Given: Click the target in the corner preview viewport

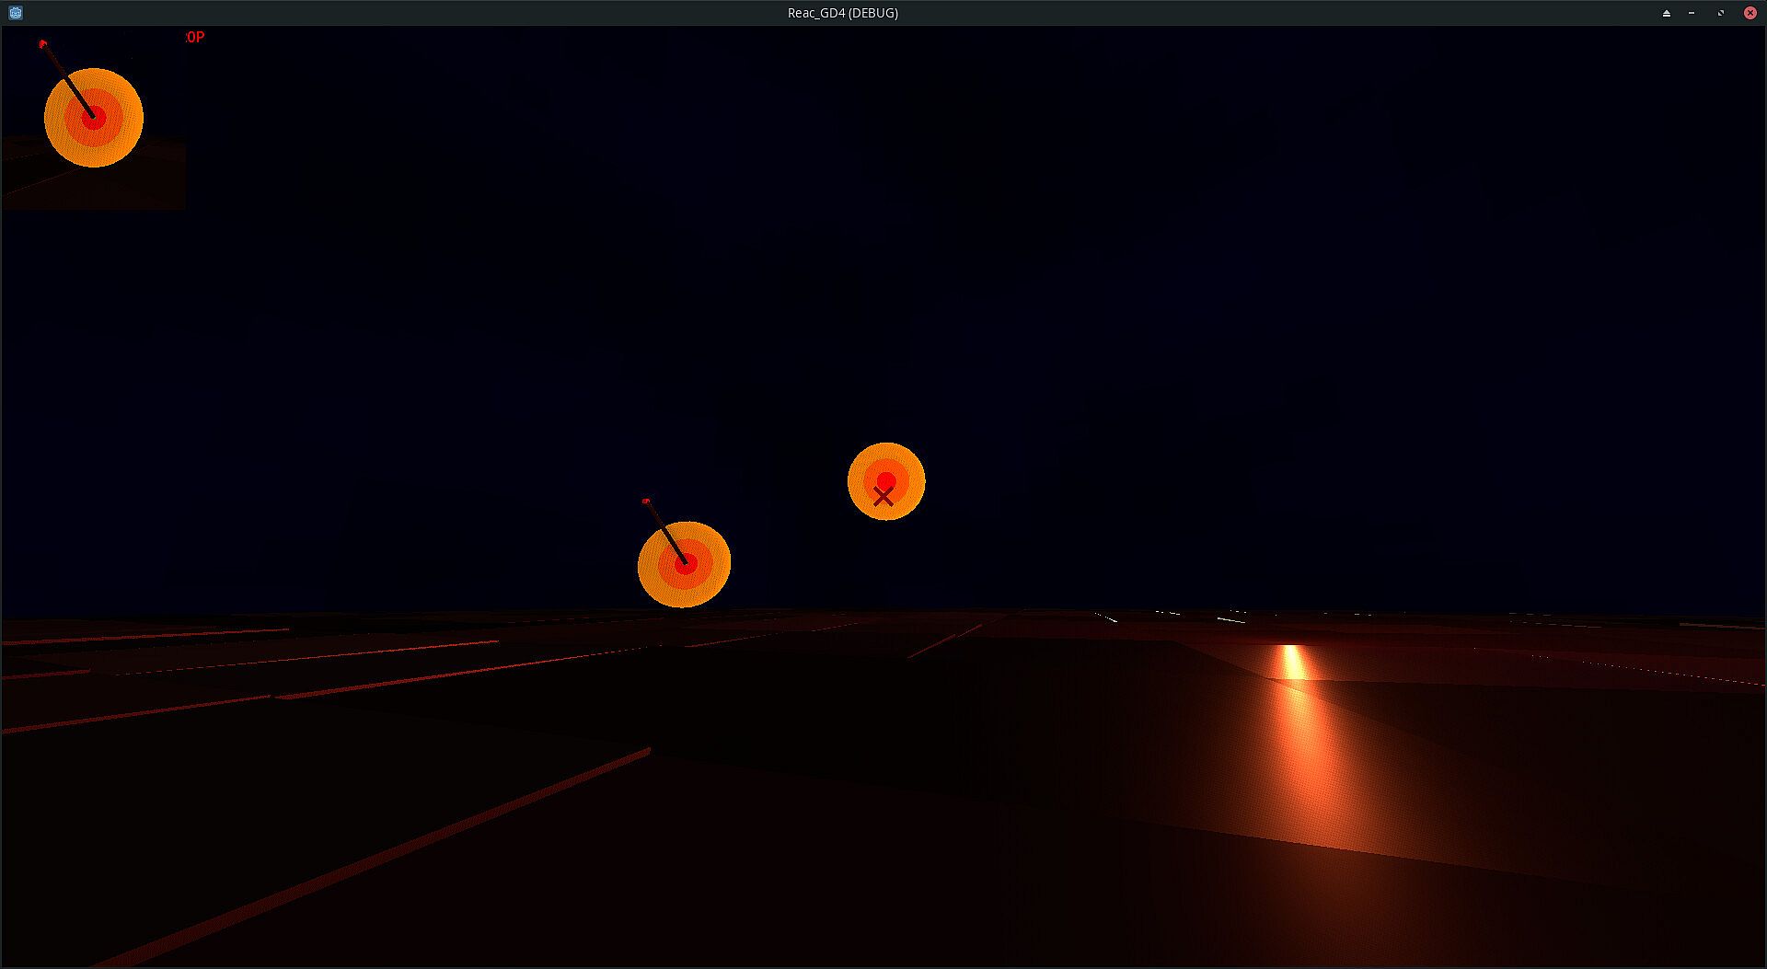Looking at the screenshot, I should coord(94,118).
